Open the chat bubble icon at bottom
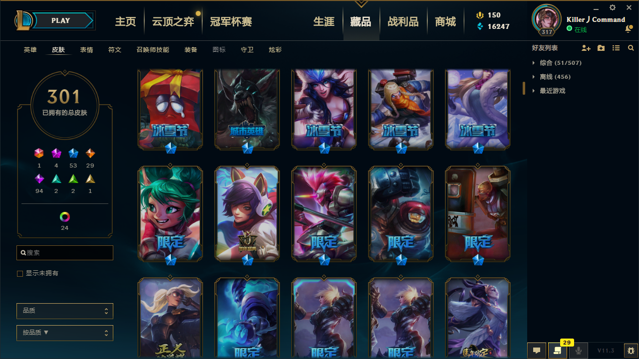Viewport: 639px width, 359px height. point(537,351)
